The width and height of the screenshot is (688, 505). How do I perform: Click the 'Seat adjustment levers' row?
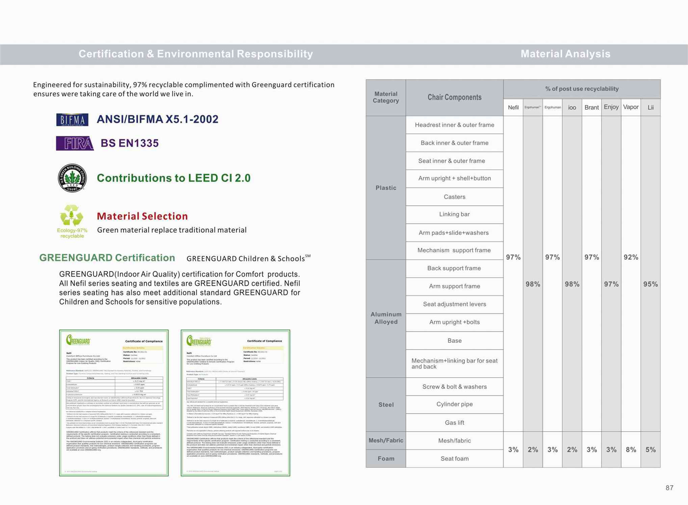coord(455,304)
